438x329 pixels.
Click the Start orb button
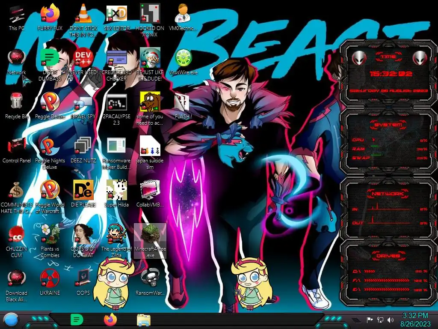tap(11, 320)
